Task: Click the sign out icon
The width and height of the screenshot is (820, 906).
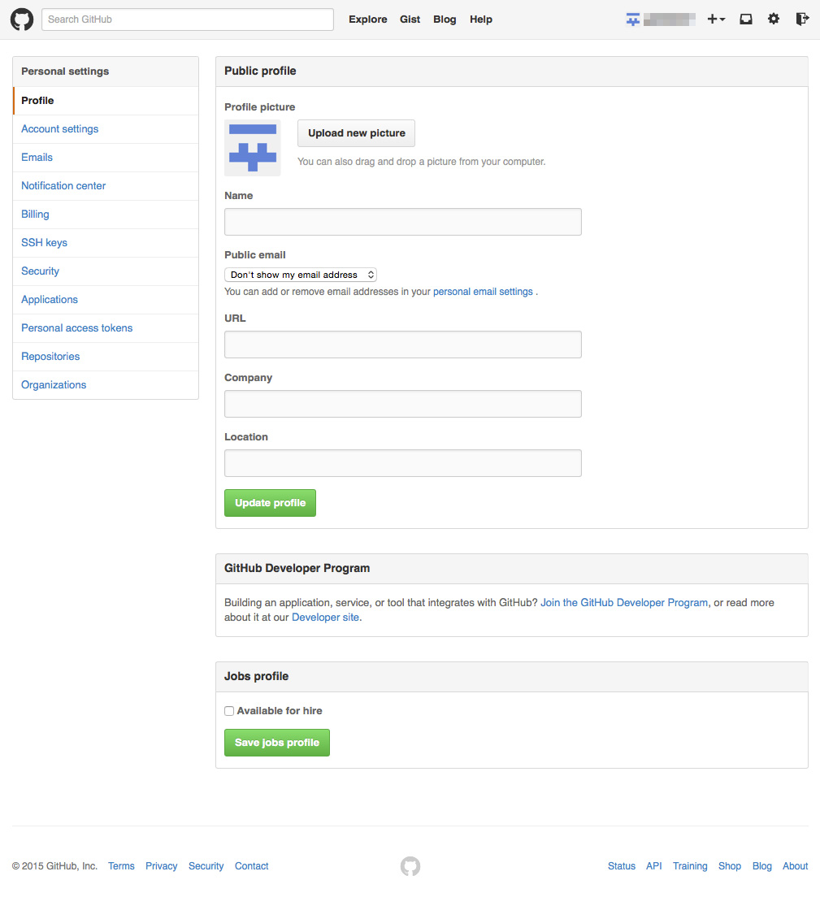Action: [x=802, y=19]
